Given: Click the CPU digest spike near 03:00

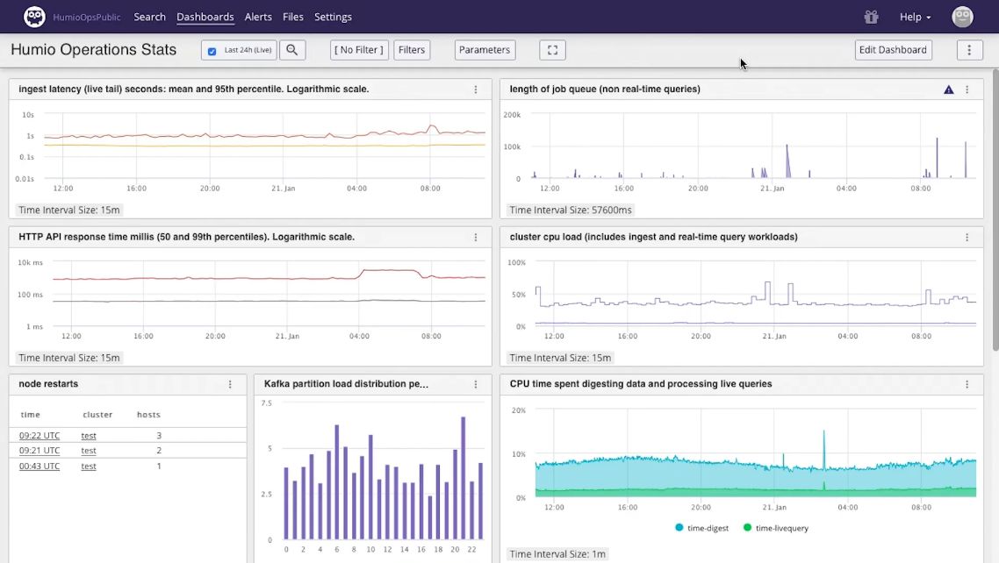Looking at the screenshot, I should 823,451.
